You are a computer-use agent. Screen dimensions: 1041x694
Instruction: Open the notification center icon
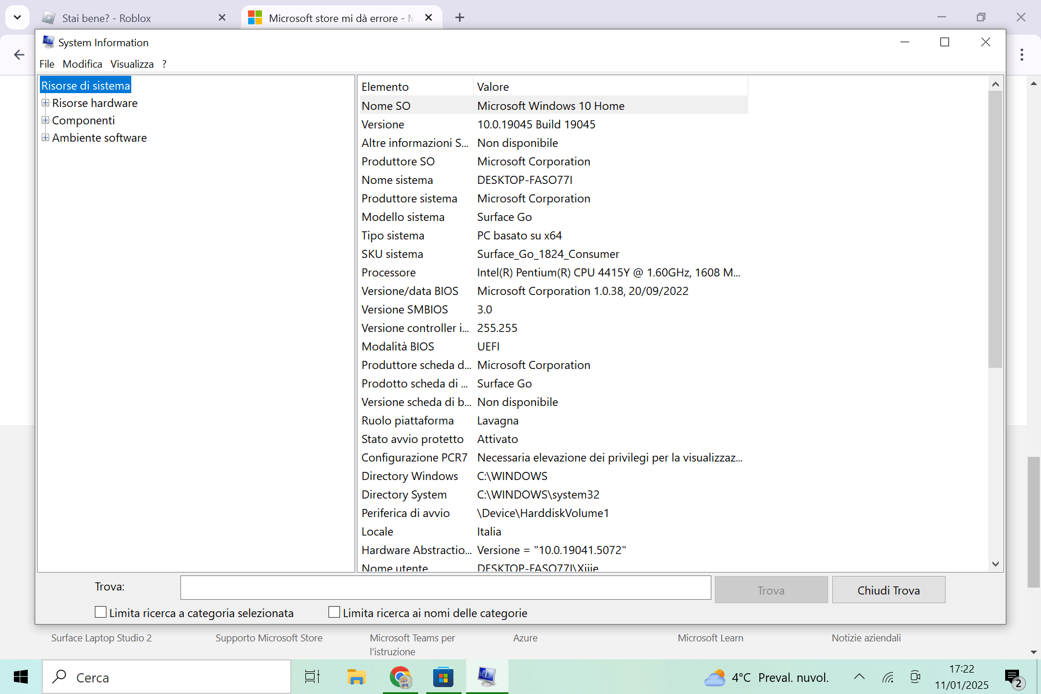pyautogui.click(x=1013, y=678)
